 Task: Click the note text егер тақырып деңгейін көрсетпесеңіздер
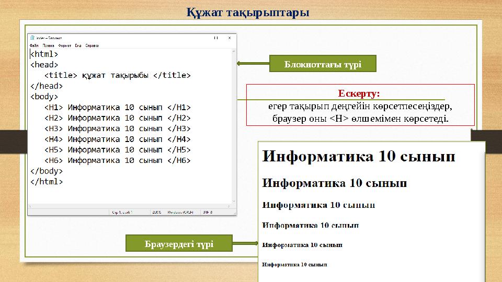360,106
